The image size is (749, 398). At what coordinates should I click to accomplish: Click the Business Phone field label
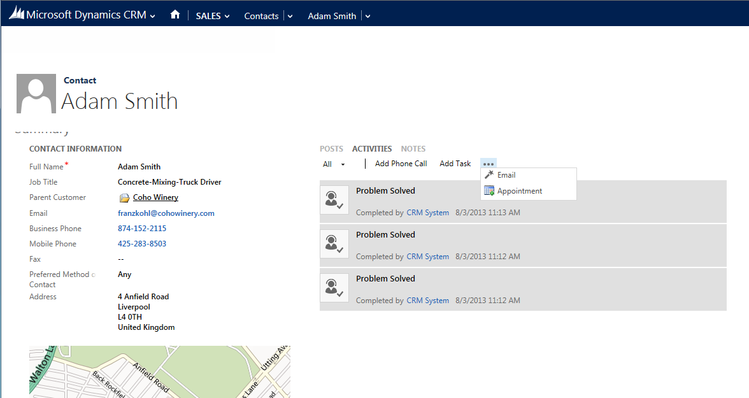pyautogui.click(x=55, y=229)
